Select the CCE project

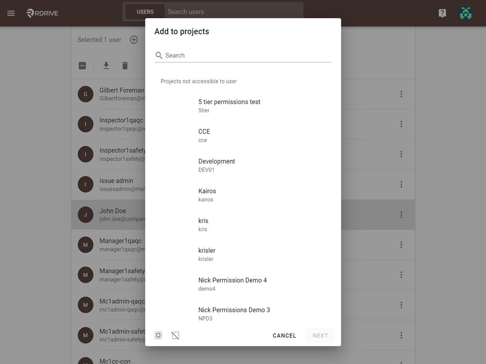tap(243, 135)
